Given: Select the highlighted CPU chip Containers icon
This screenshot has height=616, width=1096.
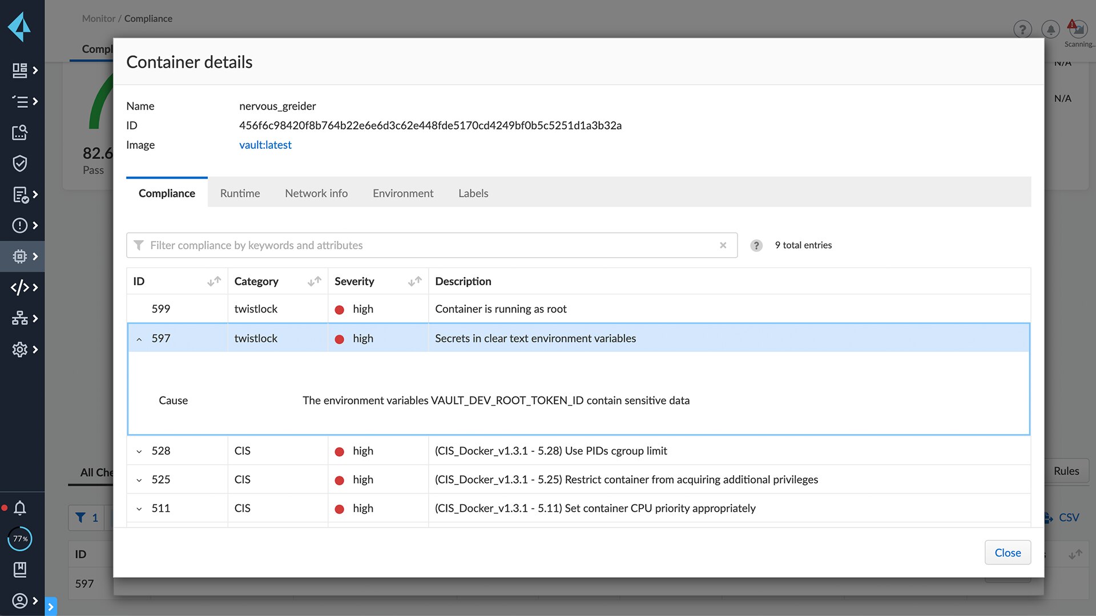Looking at the screenshot, I should click(21, 256).
